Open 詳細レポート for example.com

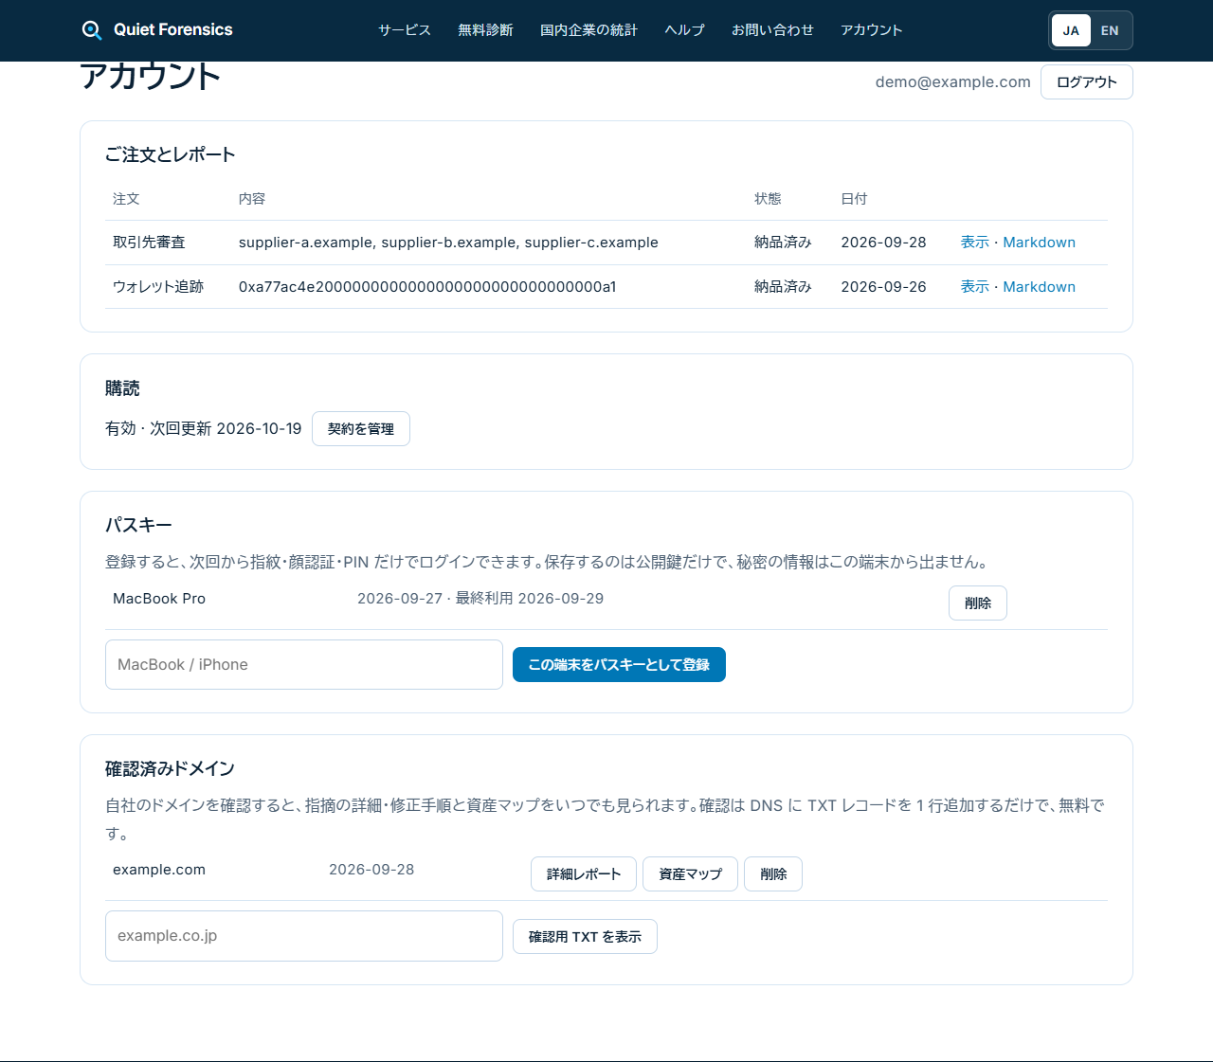(x=584, y=874)
